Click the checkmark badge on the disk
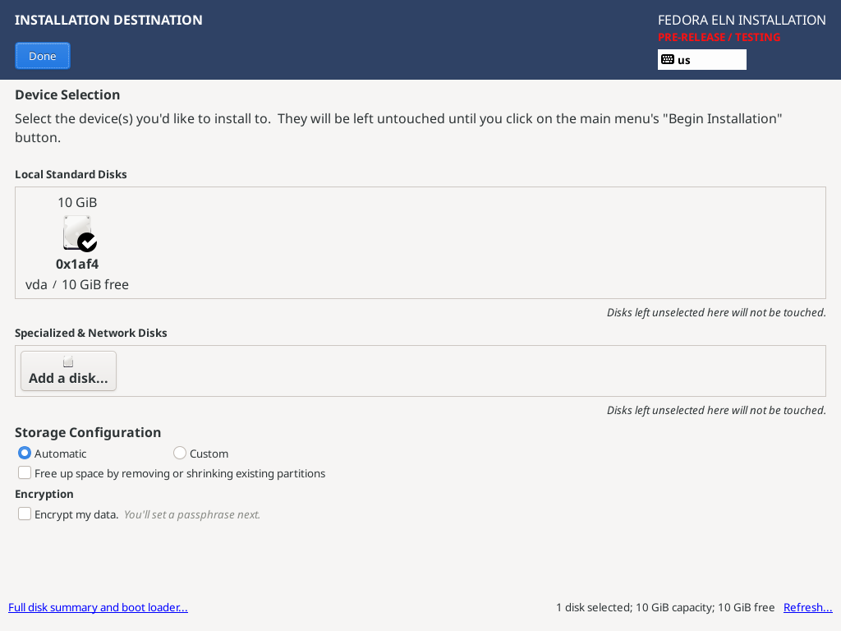841x631 pixels. coord(87,242)
